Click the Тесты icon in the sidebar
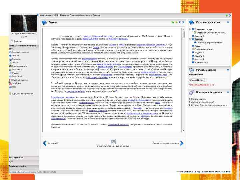 [x=10, y=63]
